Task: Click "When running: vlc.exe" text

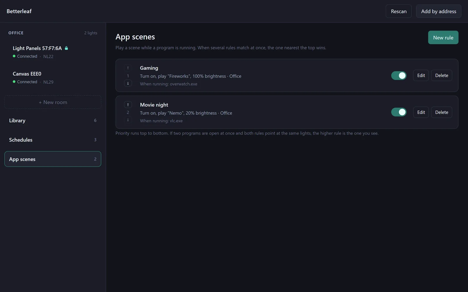Action: point(161,121)
